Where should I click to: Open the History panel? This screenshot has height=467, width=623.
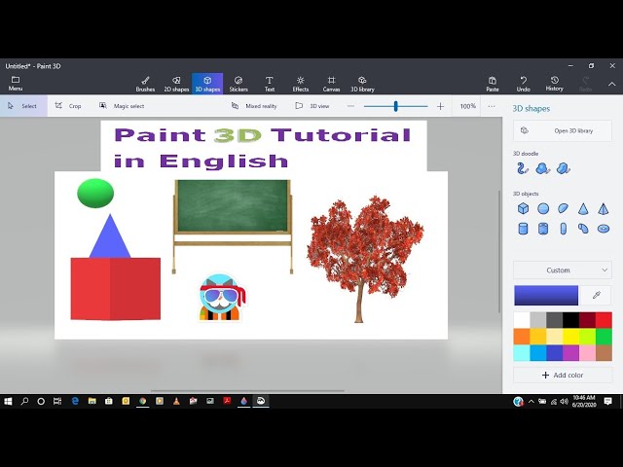point(554,84)
